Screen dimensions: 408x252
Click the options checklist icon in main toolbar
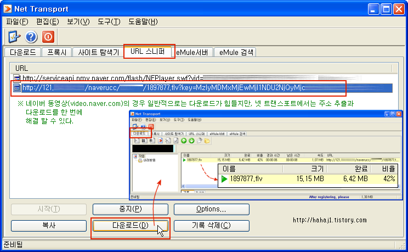tap(14, 37)
